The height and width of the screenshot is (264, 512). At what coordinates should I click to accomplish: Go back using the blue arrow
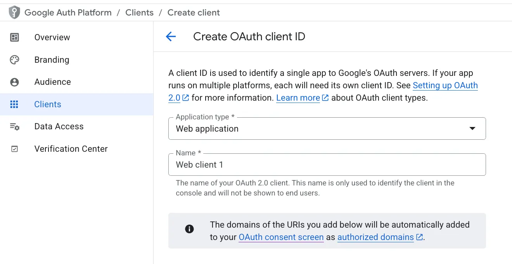click(171, 37)
